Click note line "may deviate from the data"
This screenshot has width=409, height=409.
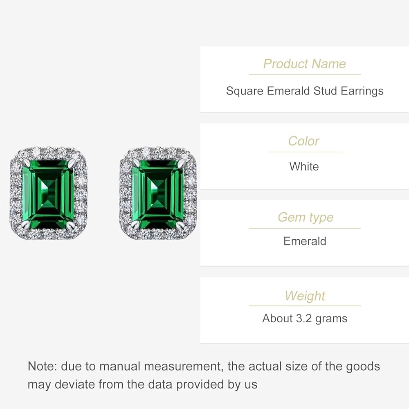click(142, 384)
